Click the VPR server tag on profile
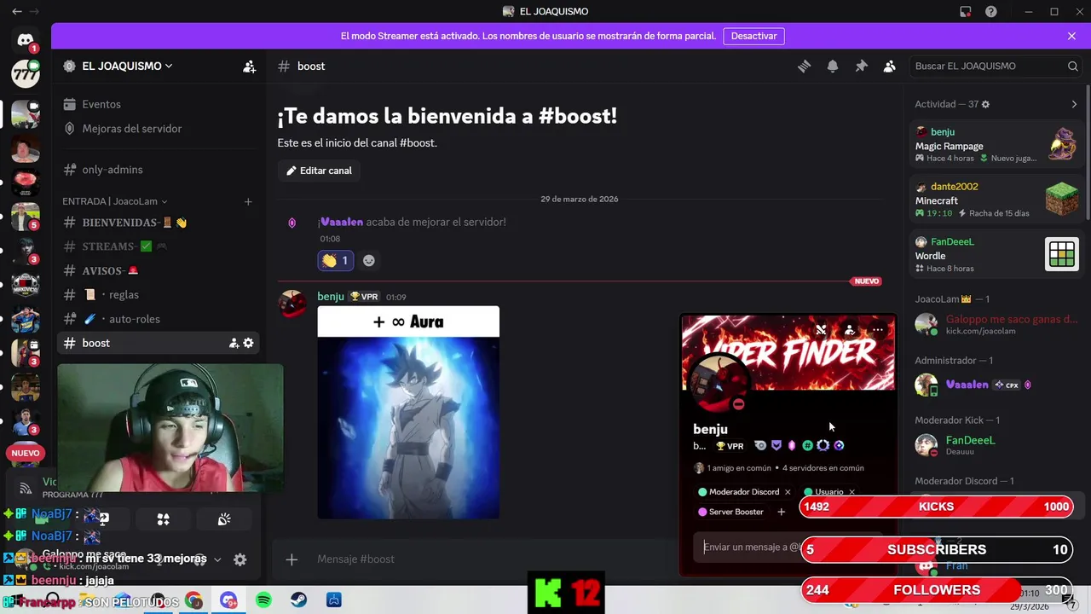Screen dimensions: 1091x614 coord(730,446)
